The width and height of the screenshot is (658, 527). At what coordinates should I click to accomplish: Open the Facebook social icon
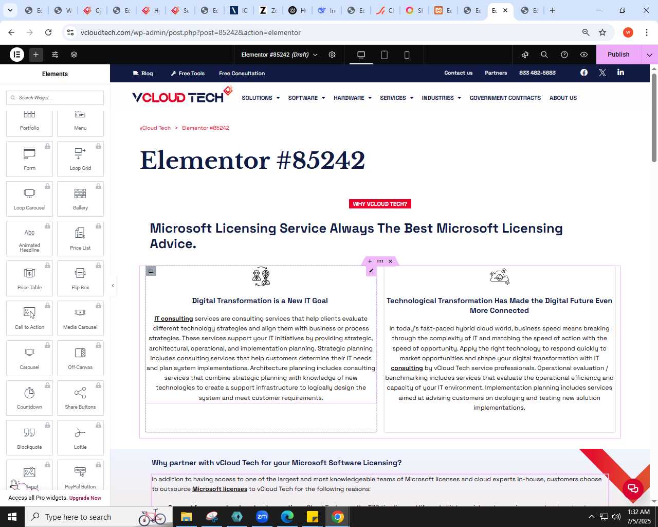tap(584, 73)
